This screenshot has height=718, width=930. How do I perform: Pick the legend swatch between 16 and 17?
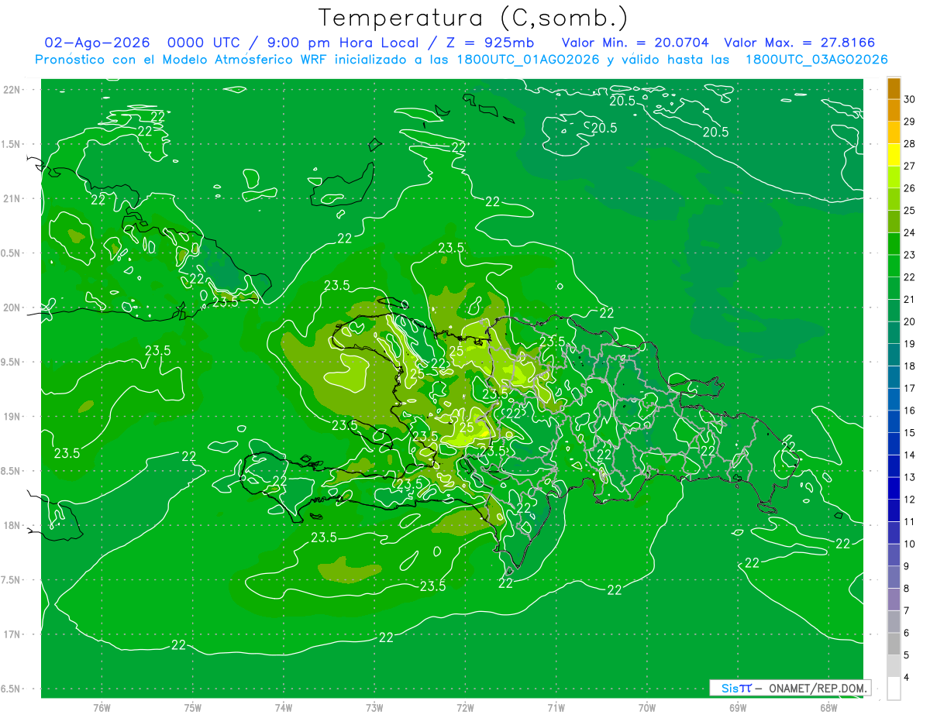click(894, 400)
